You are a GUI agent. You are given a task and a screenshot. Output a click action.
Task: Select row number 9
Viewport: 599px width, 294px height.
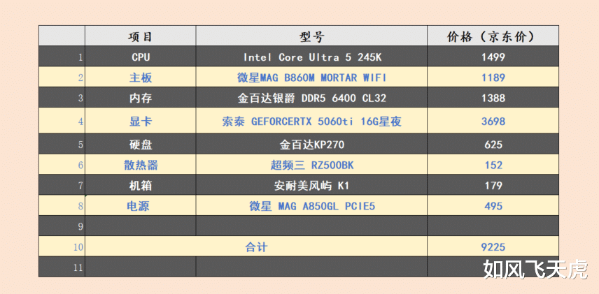click(62, 226)
